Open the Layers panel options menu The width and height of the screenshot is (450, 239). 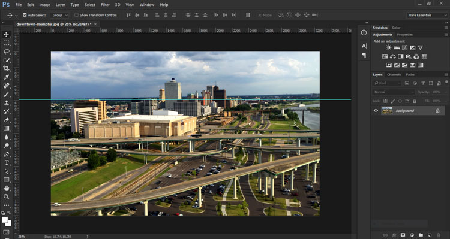446,75
